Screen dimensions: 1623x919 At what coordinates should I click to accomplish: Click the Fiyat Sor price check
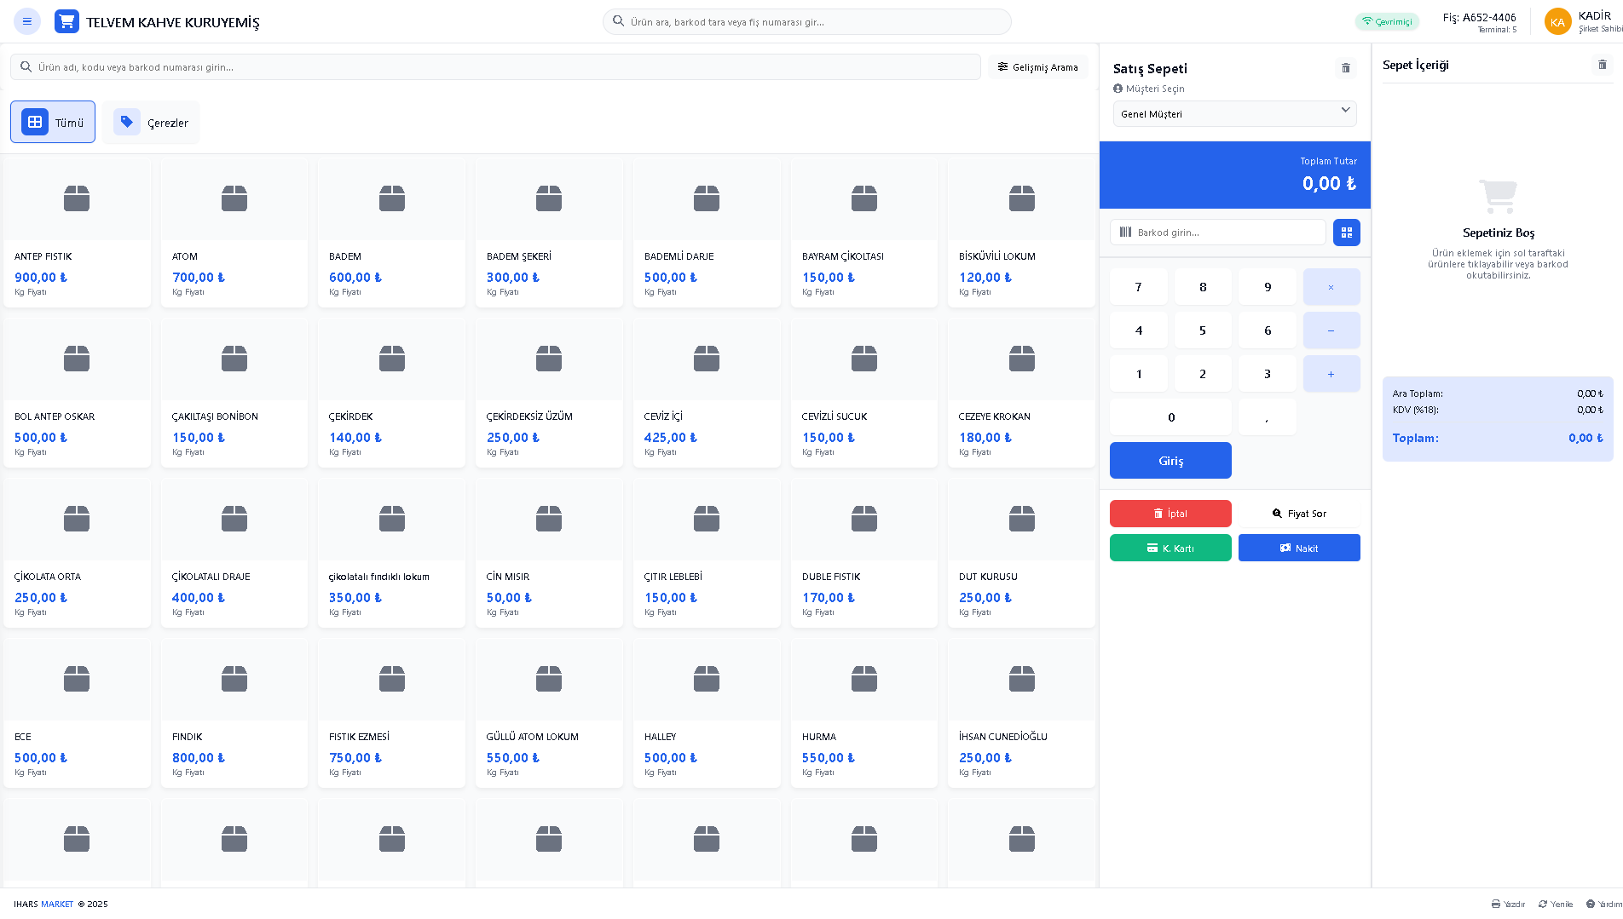click(1298, 514)
